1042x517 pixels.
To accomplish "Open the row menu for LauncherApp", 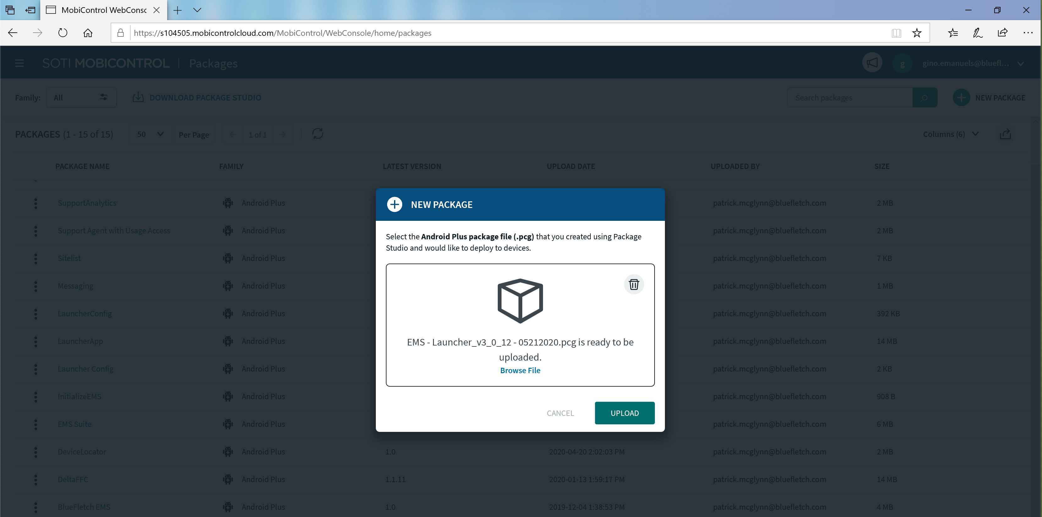I will click(x=36, y=341).
